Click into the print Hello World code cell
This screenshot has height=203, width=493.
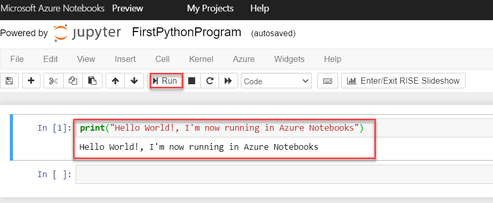click(x=284, y=128)
